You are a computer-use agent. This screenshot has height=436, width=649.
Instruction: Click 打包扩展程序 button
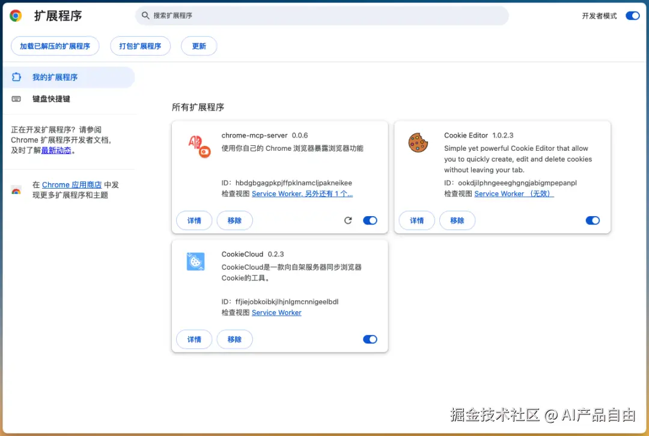click(x=140, y=46)
